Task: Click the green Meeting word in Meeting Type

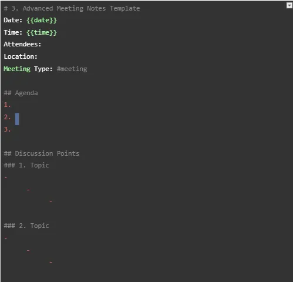Action: [x=17, y=69]
